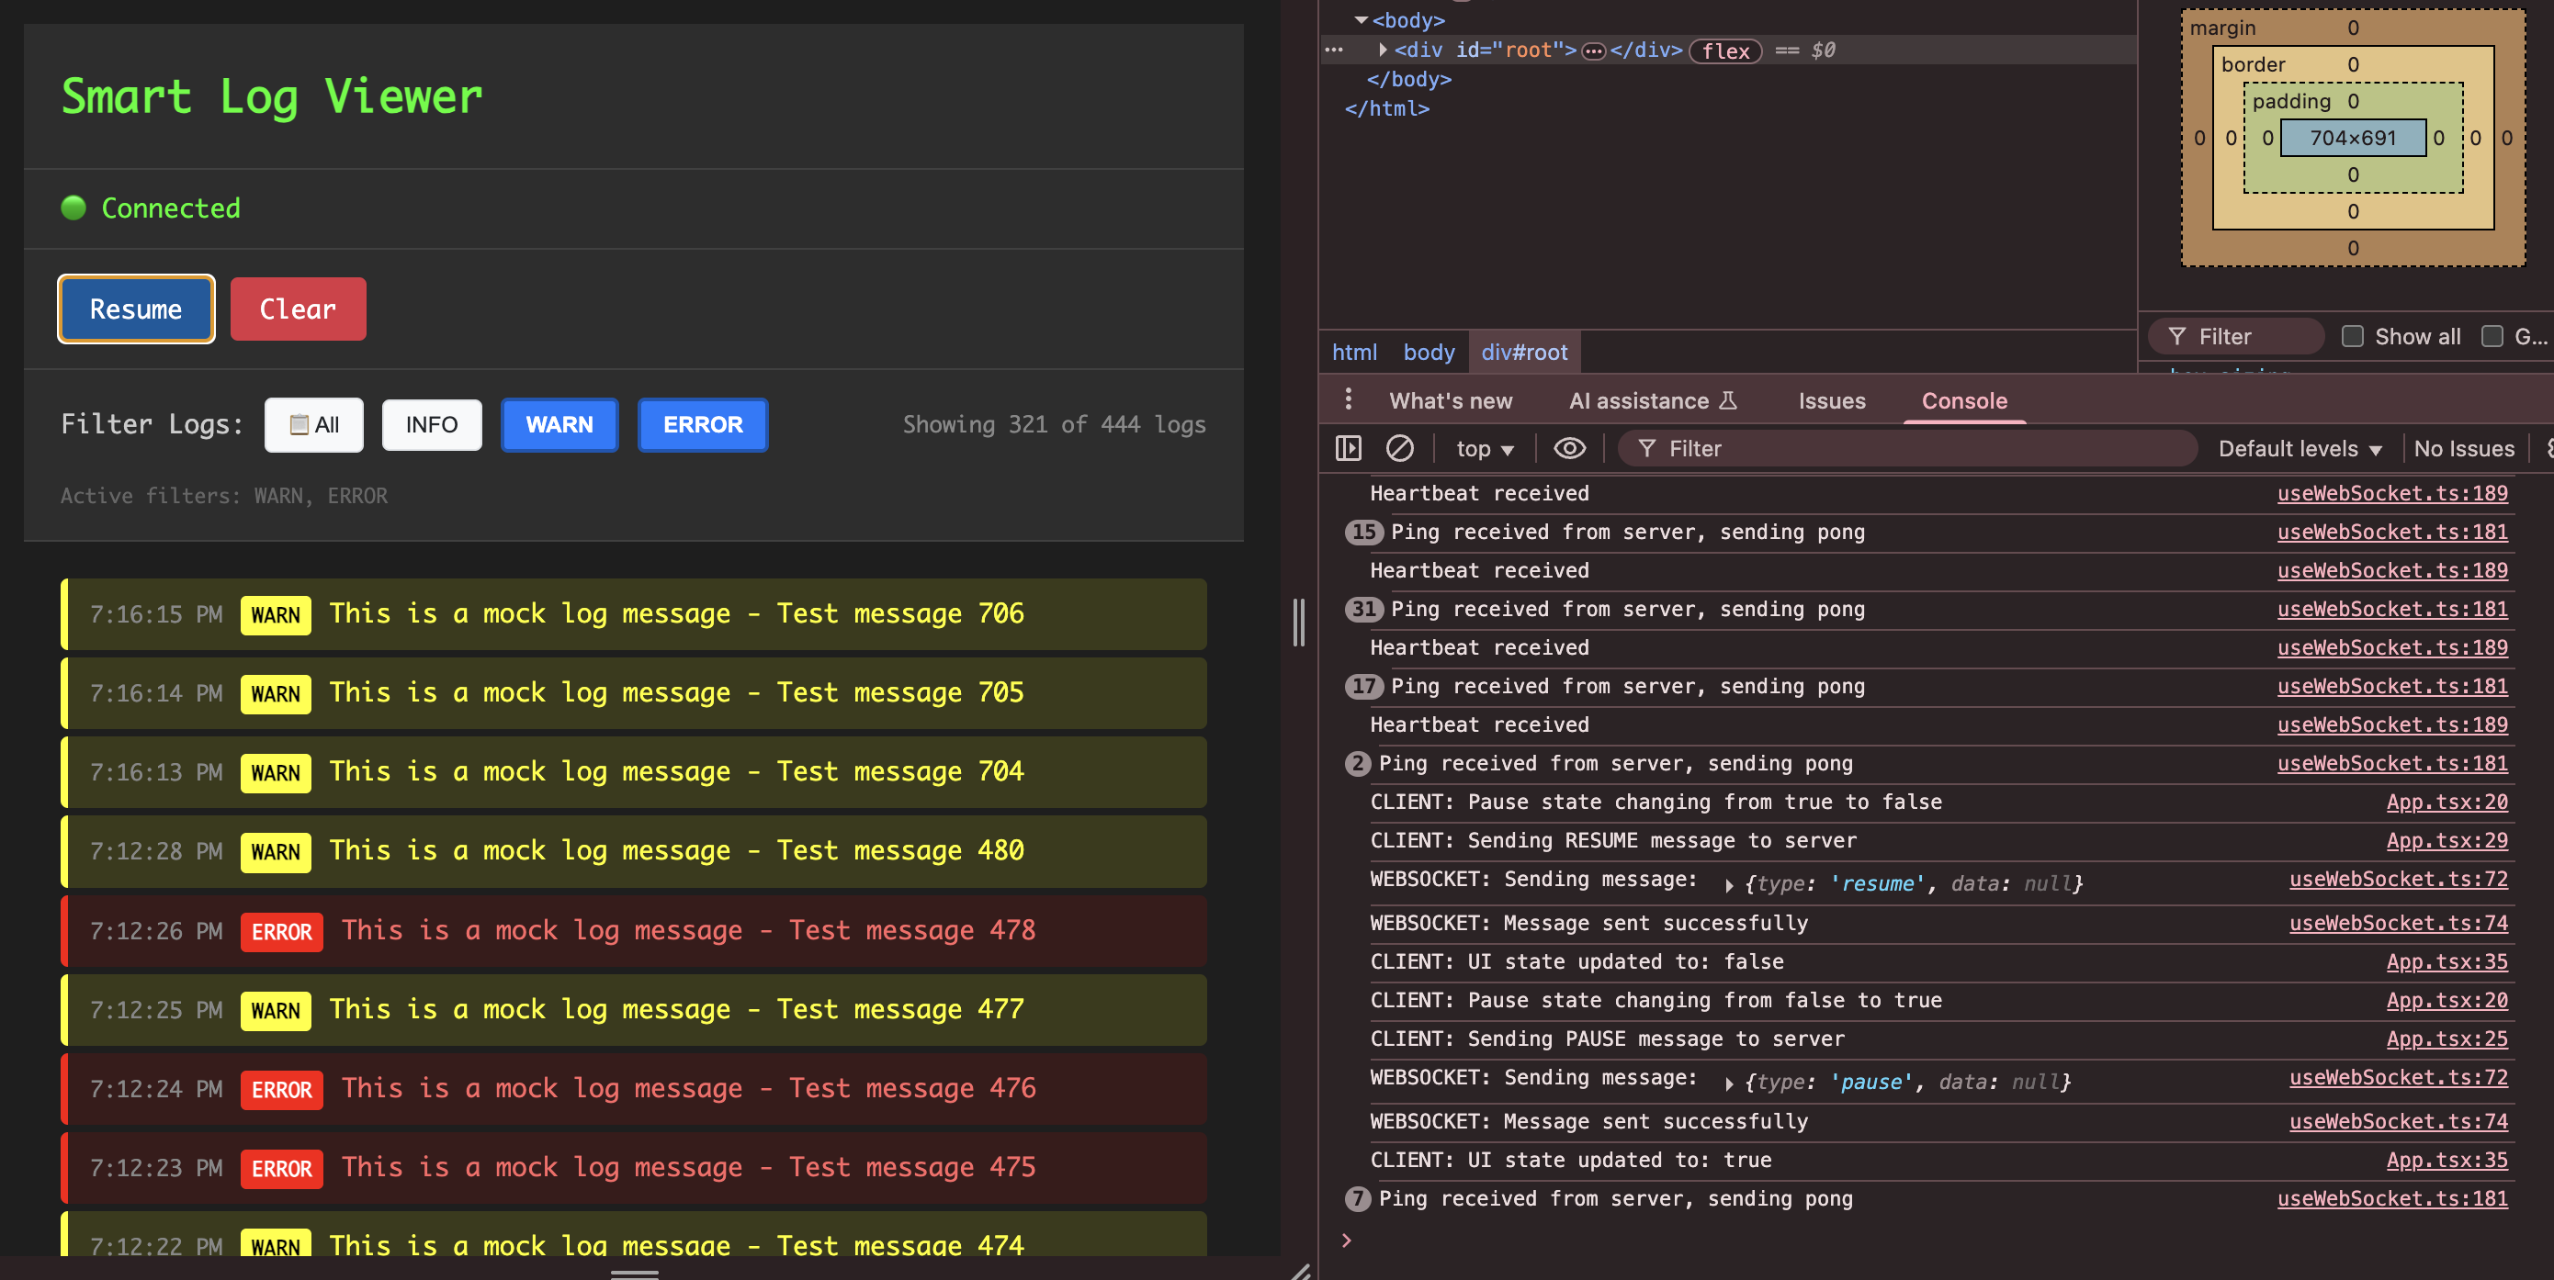Click the AI assistance flask icon
Image resolution: width=2554 pixels, height=1280 pixels.
[x=1727, y=401]
